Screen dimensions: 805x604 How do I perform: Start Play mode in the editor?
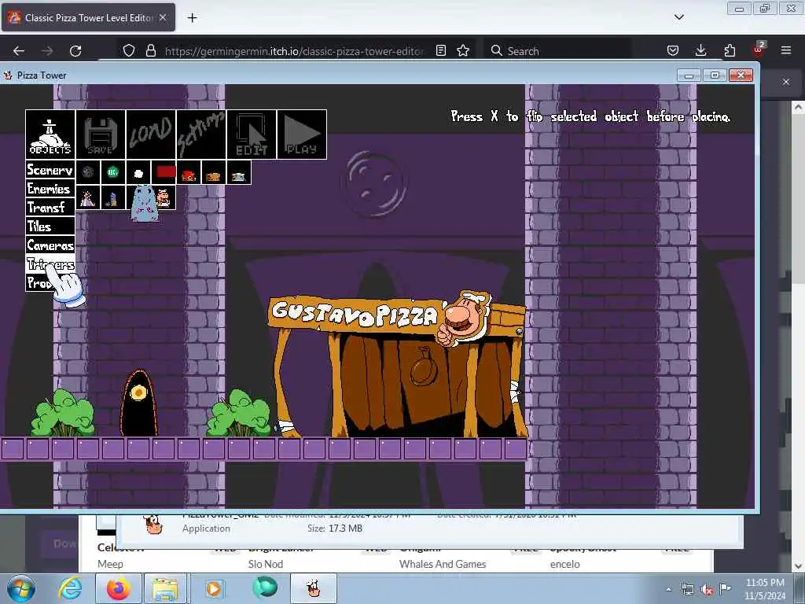coord(302,134)
